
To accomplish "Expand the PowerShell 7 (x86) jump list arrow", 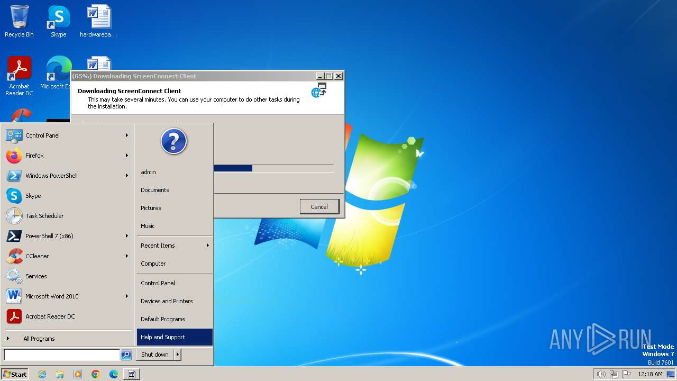I will (127, 236).
